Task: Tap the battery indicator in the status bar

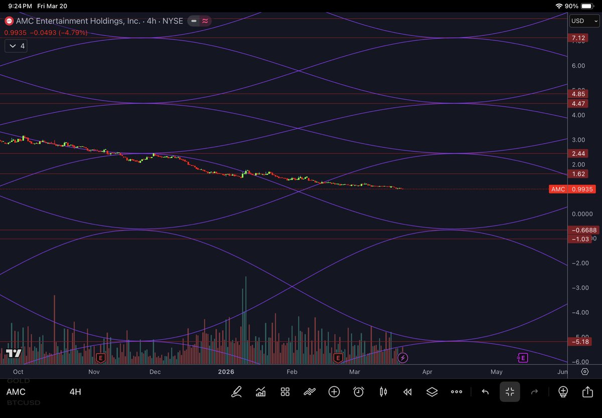Action: pos(588,6)
